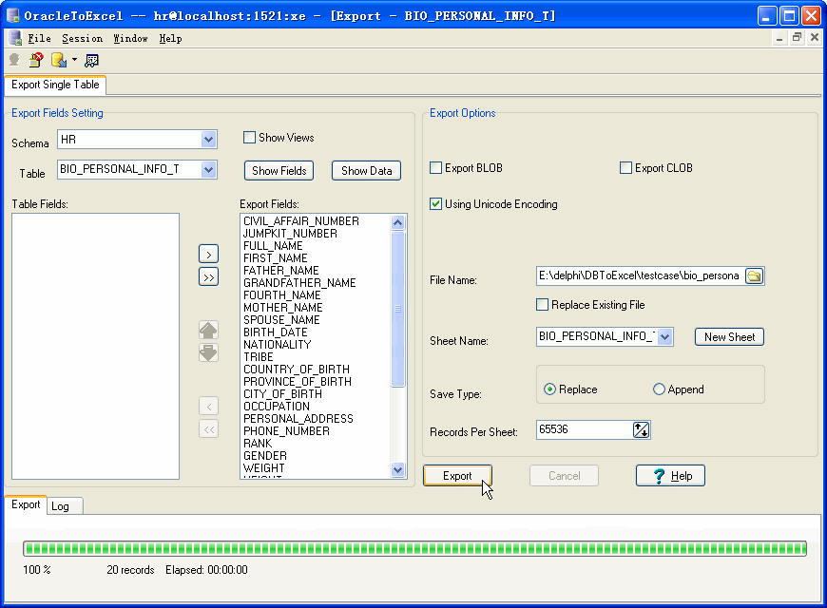Select BIRTH_DATE in Export Fields
Image resolution: width=827 pixels, height=608 pixels.
pos(276,332)
